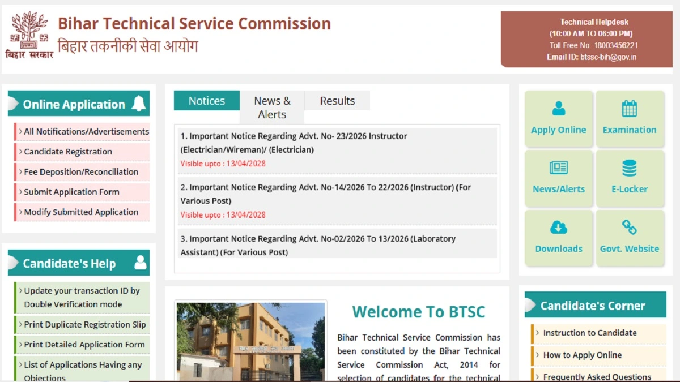Open the Examination calendar icon
The image size is (680, 382).
click(x=630, y=109)
